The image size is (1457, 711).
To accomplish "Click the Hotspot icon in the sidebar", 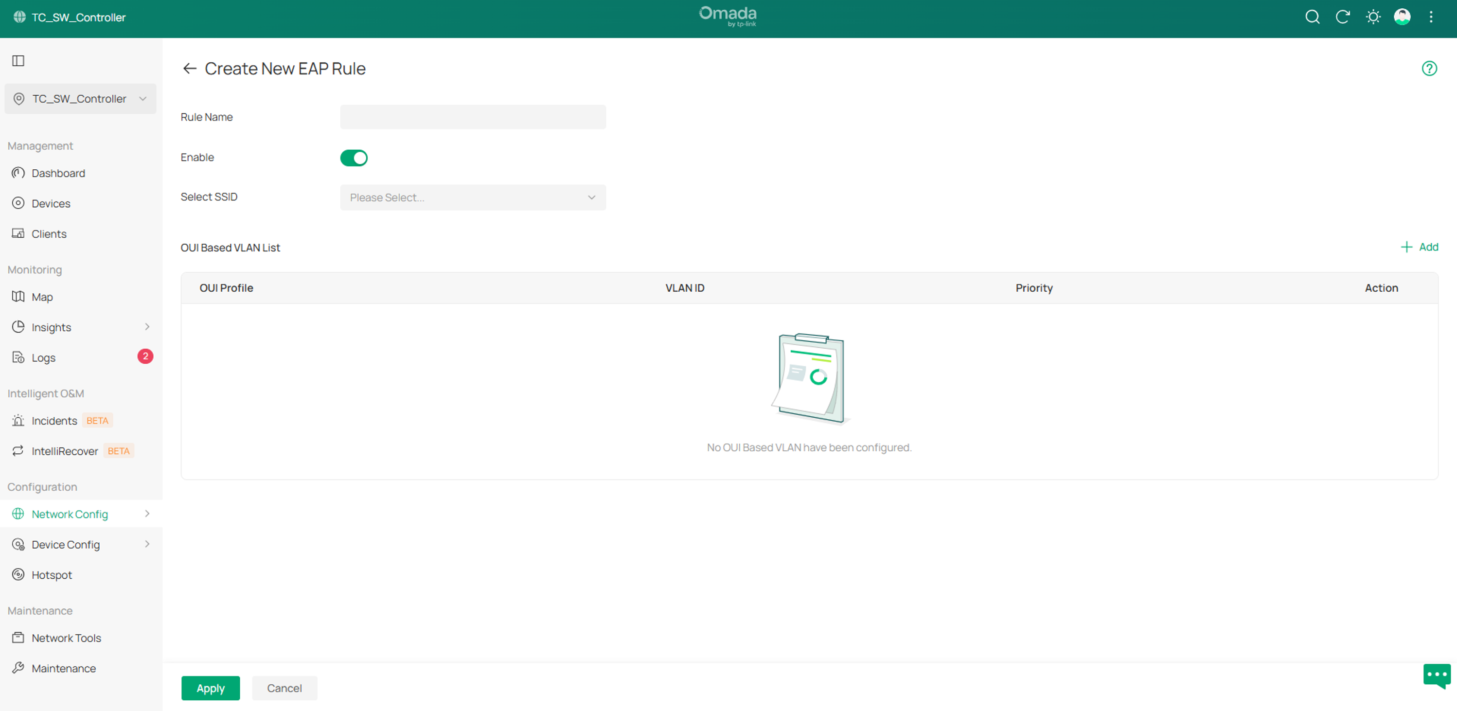I will point(18,575).
